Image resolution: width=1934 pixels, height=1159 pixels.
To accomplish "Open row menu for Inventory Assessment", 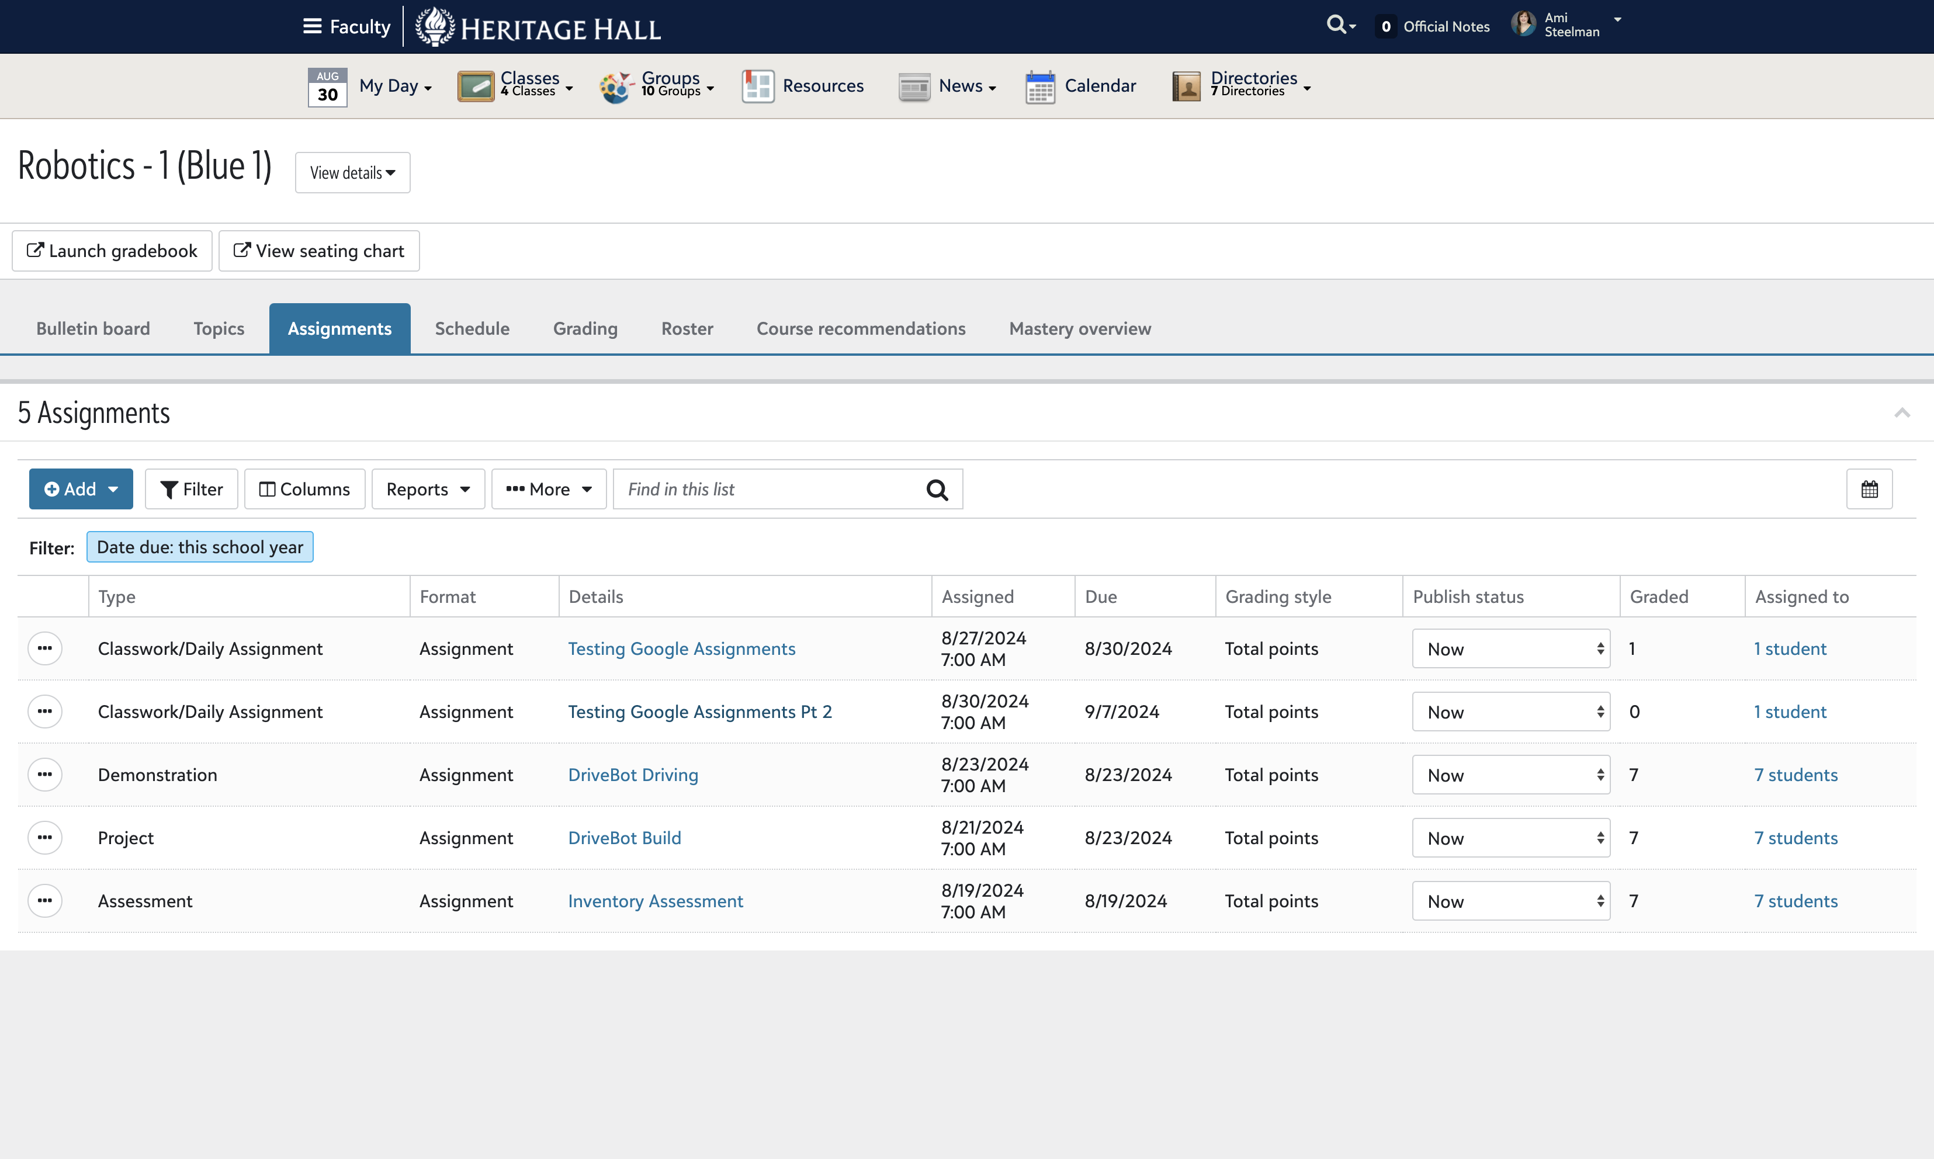I will click(44, 900).
